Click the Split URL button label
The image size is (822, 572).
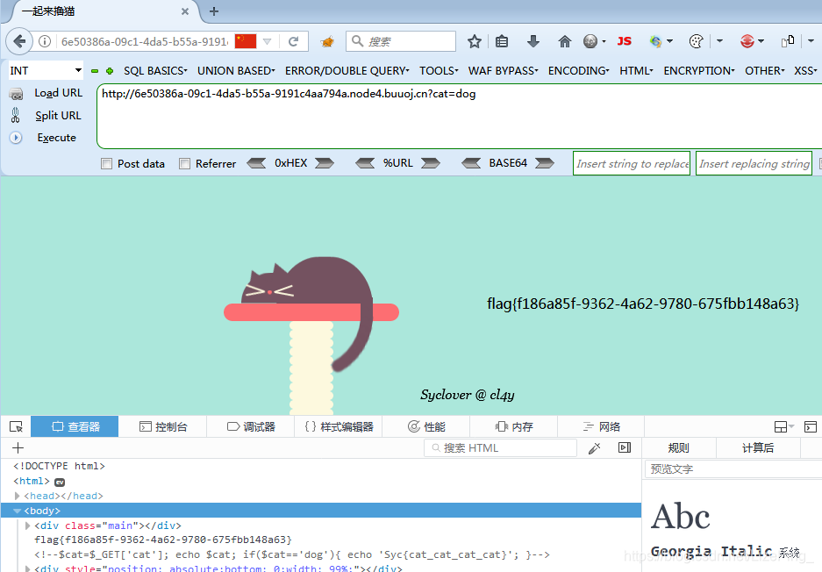click(58, 115)
